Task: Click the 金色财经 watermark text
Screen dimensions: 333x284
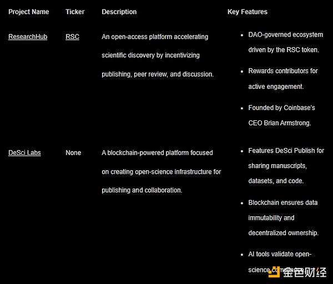Action: tap(305, 272)
